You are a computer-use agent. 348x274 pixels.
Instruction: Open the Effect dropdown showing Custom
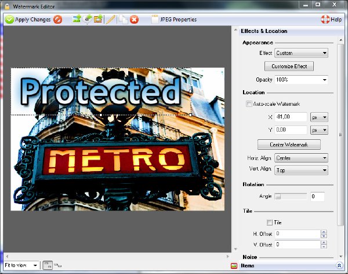click(x=301, y=53)
